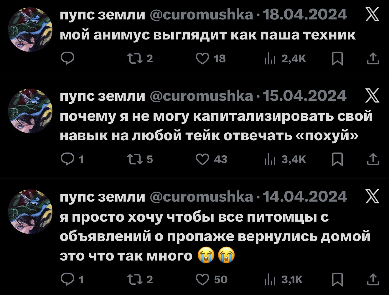Share the 15.04.2024 tweet
Image resolution: width=389 pixels, height=295 pixels.
click(373, 159)
